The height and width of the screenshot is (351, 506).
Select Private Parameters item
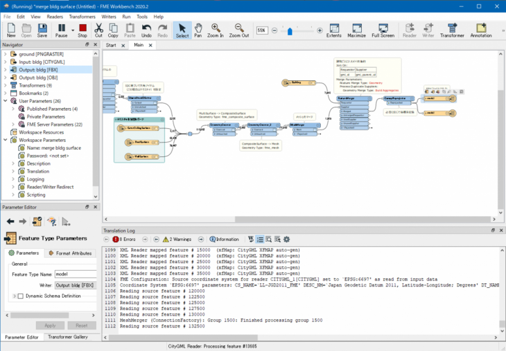tap(46, 116)
